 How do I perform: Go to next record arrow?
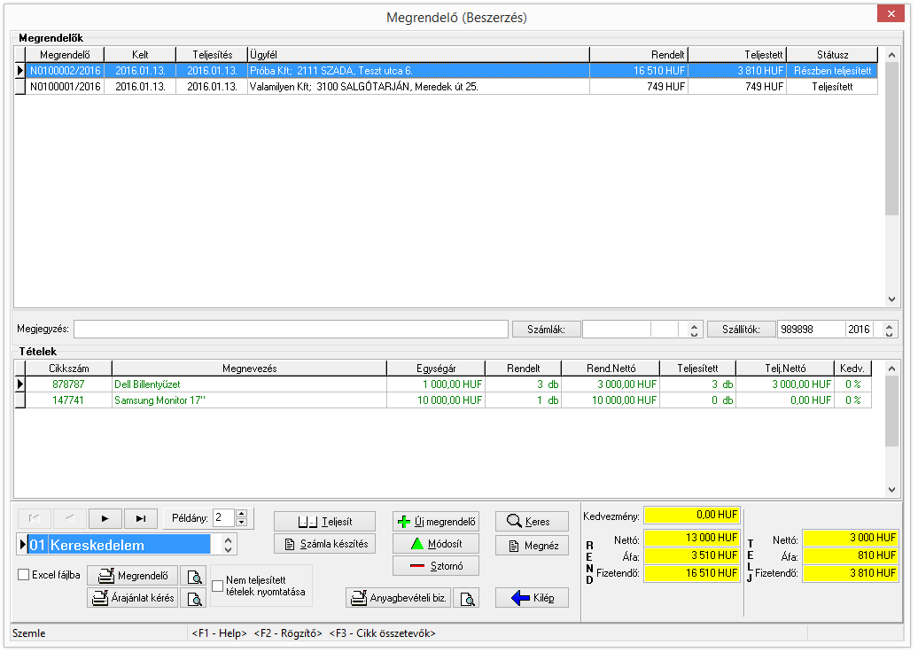tap(105, 518)
